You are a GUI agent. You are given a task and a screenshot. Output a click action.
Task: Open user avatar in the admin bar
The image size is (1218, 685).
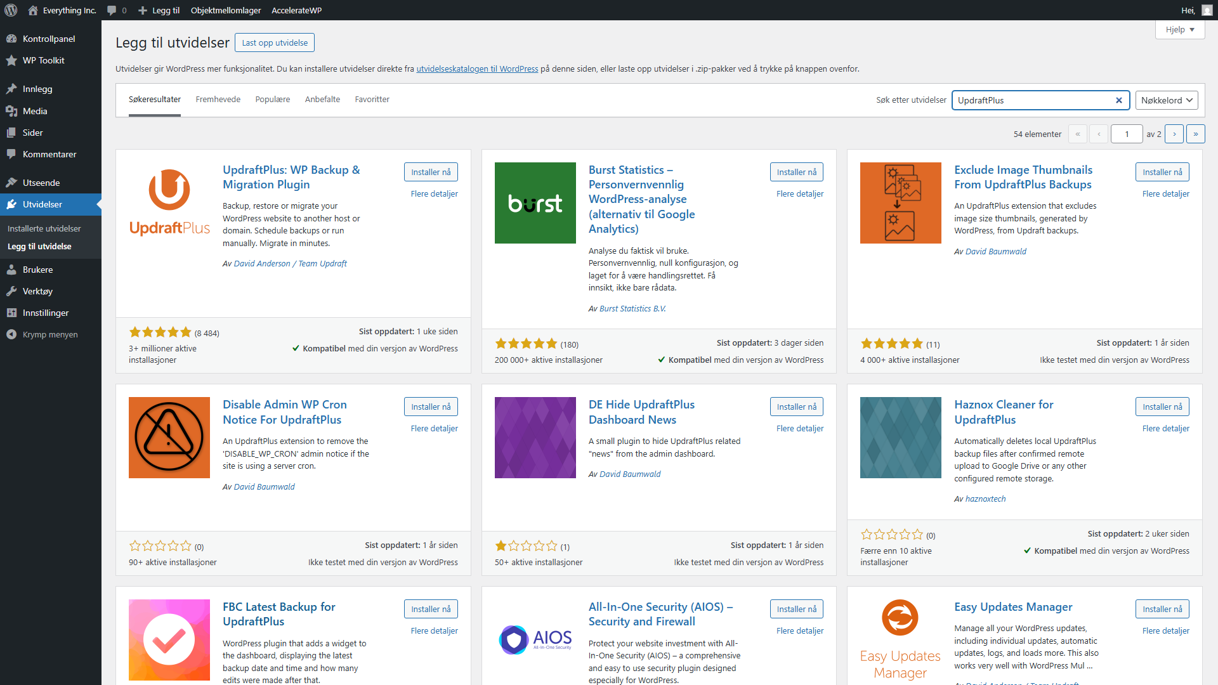click(x=1207, y=10)
